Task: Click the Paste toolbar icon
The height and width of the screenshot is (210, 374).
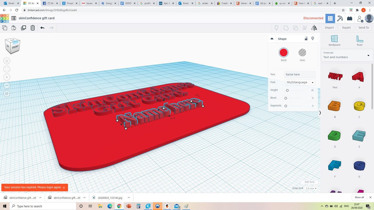Action: [14, 28]
